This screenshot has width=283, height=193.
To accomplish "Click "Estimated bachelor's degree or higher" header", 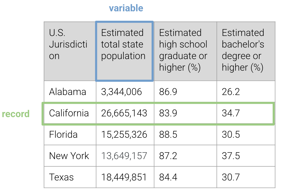I will (243, 50).
